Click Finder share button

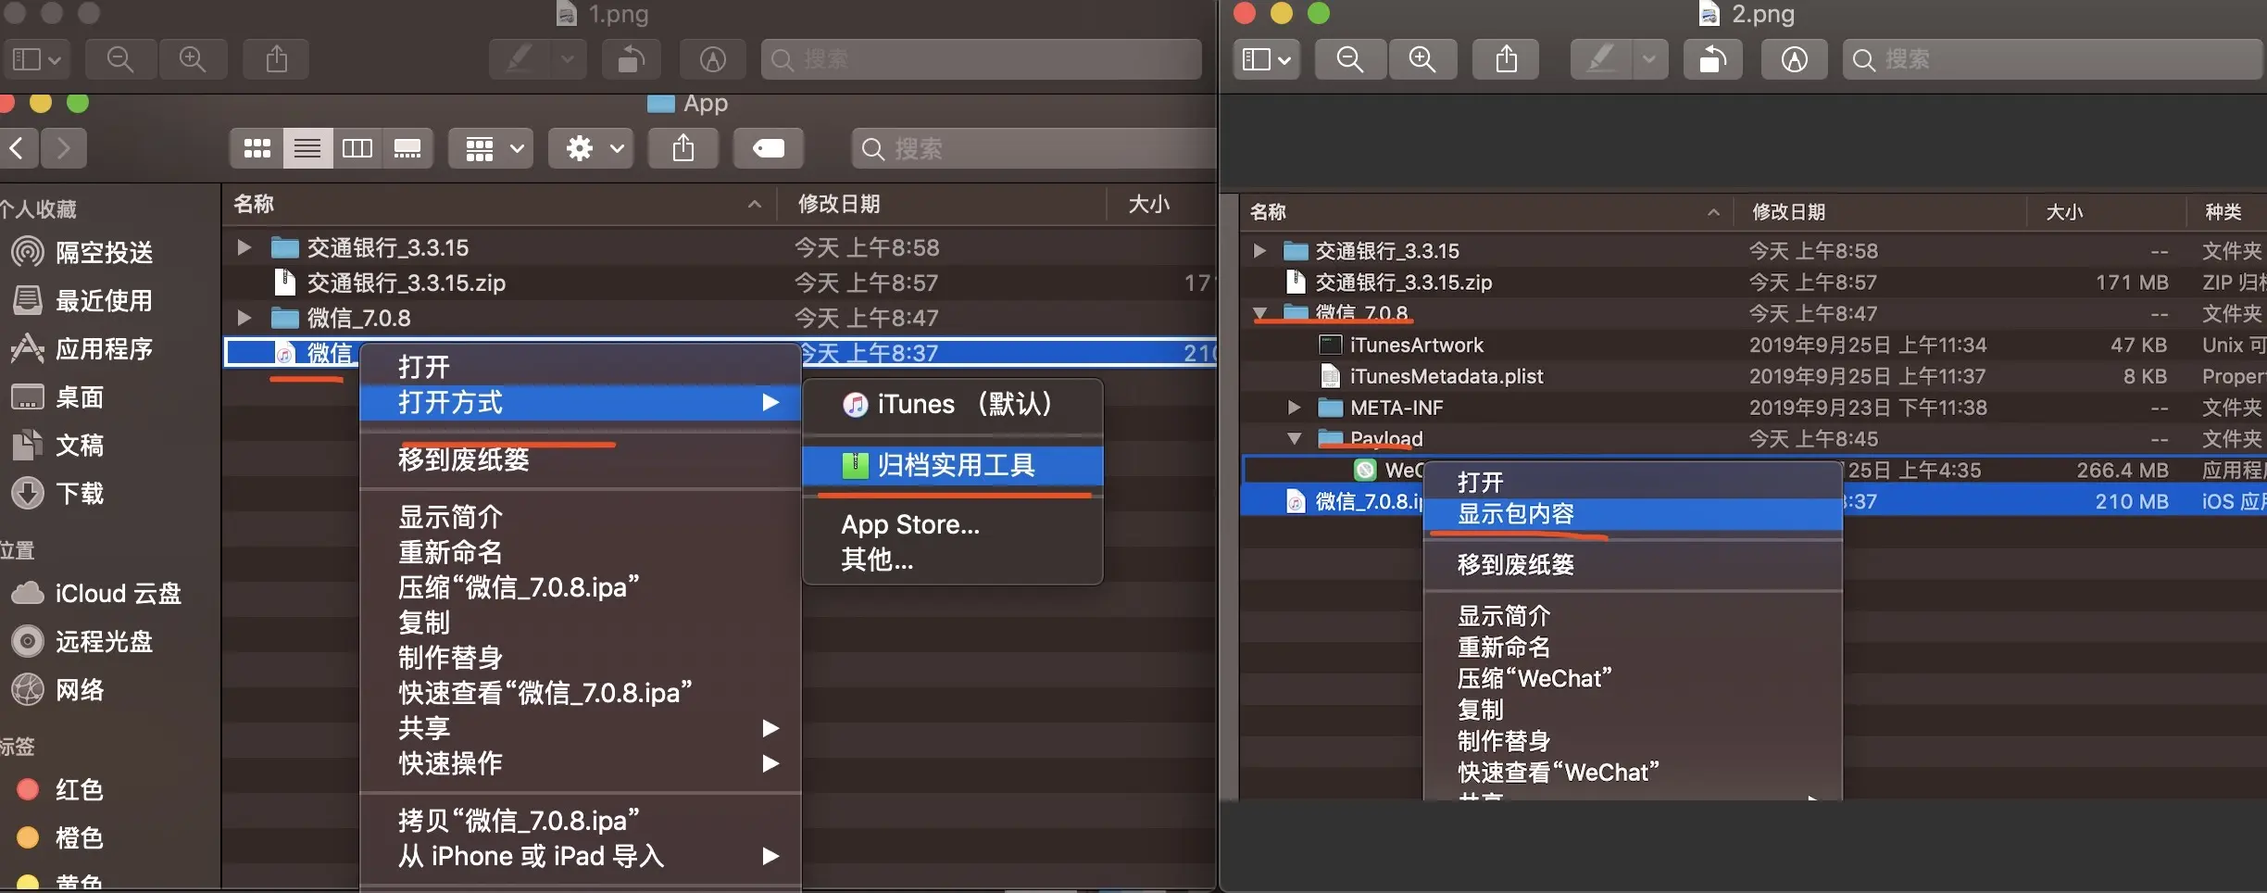click(683, 148)
